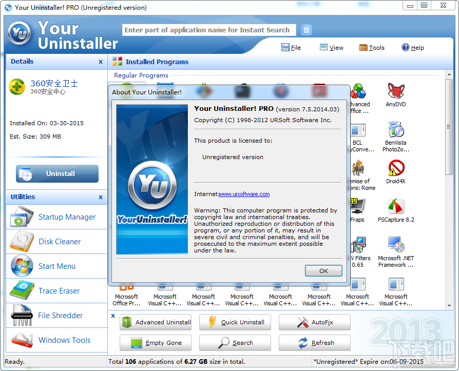The width and height of the screenshot is (459, 371).
Task: Open the Tools menu
Action: pos(372,47)
